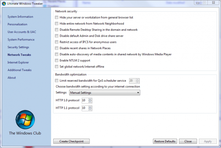Toggle Limit reserved bandwidth for QoS scheduler

pos(57,81)
